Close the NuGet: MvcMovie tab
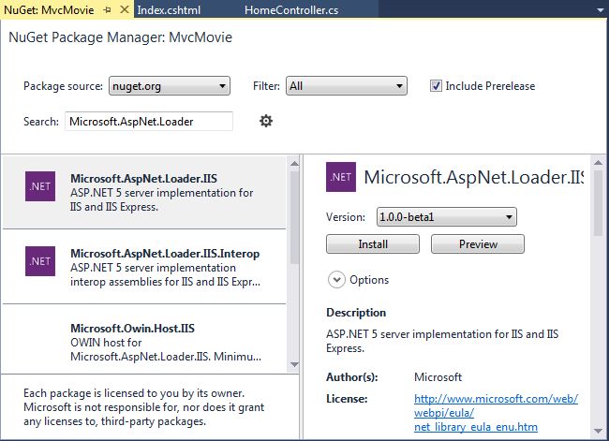Viewport: 609px width, 441px height. [x=125, y=9]
